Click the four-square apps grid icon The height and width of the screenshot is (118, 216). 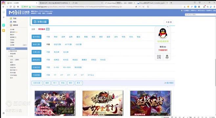(x=199, y=7)
